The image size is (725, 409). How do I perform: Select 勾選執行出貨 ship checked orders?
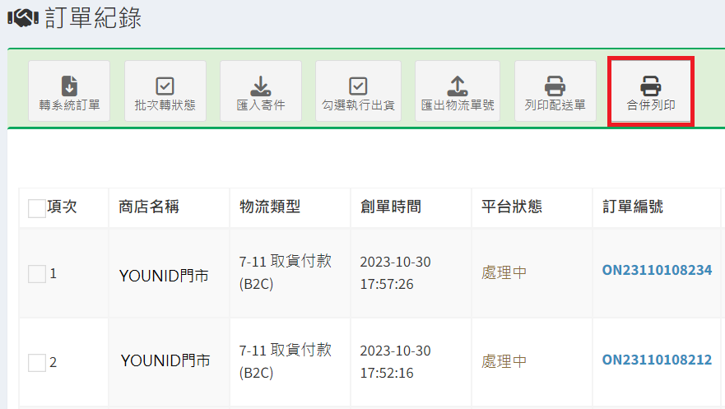click(358, 91)
